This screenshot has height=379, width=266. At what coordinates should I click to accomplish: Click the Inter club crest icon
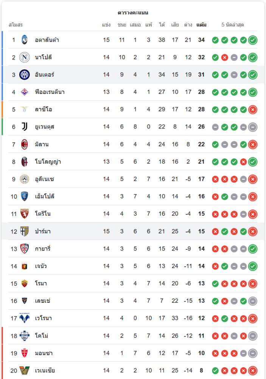tap(25, 75)
